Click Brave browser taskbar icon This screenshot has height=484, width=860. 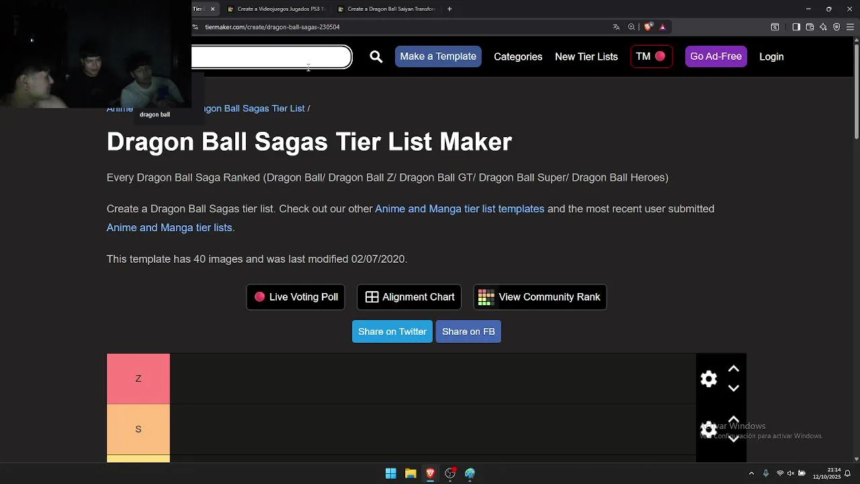(x=430, y=473)
